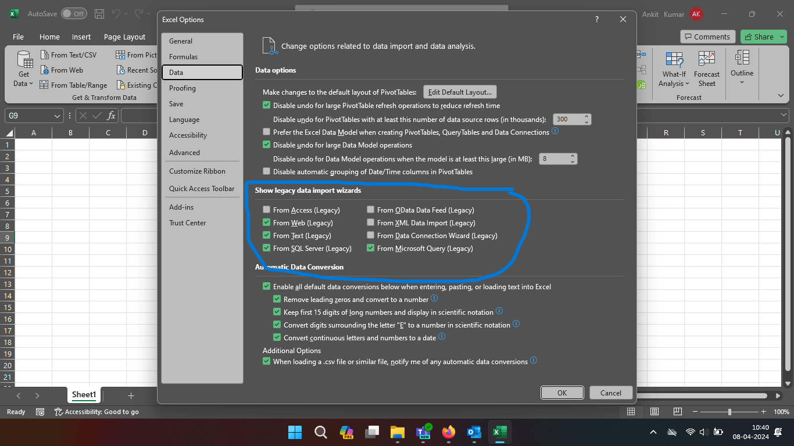Viewport: 794px width, 446px height.
Task: Uncheck From Web (Legacy)
Action: coord(267,222)
